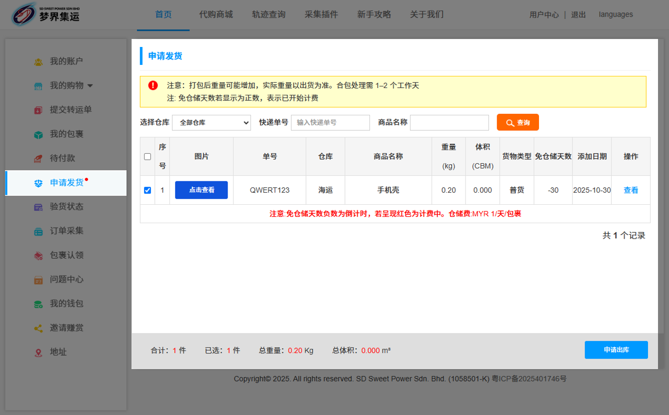
Task: Open the languages selector in header
Action: [615, 14]
